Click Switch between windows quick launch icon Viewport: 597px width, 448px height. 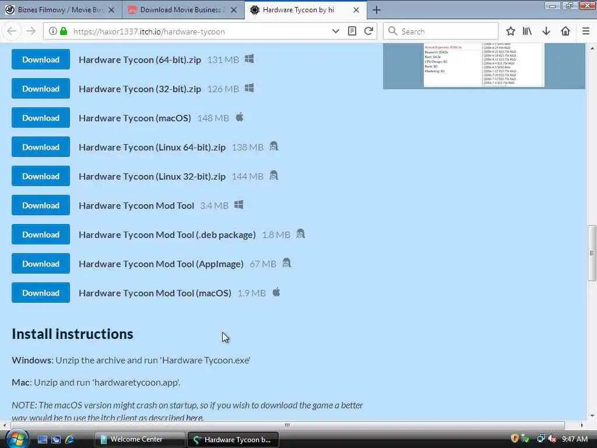pyautogui.click(x=55, y=440)
